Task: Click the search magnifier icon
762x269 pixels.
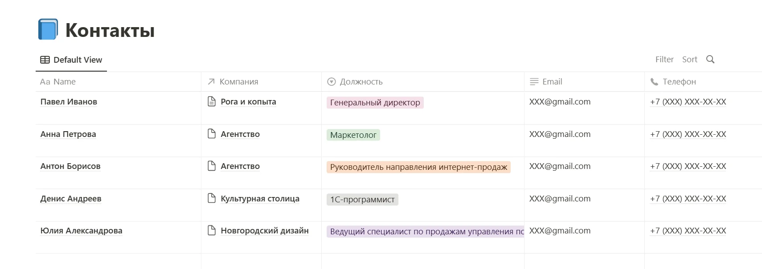Action: click(710, 60)
